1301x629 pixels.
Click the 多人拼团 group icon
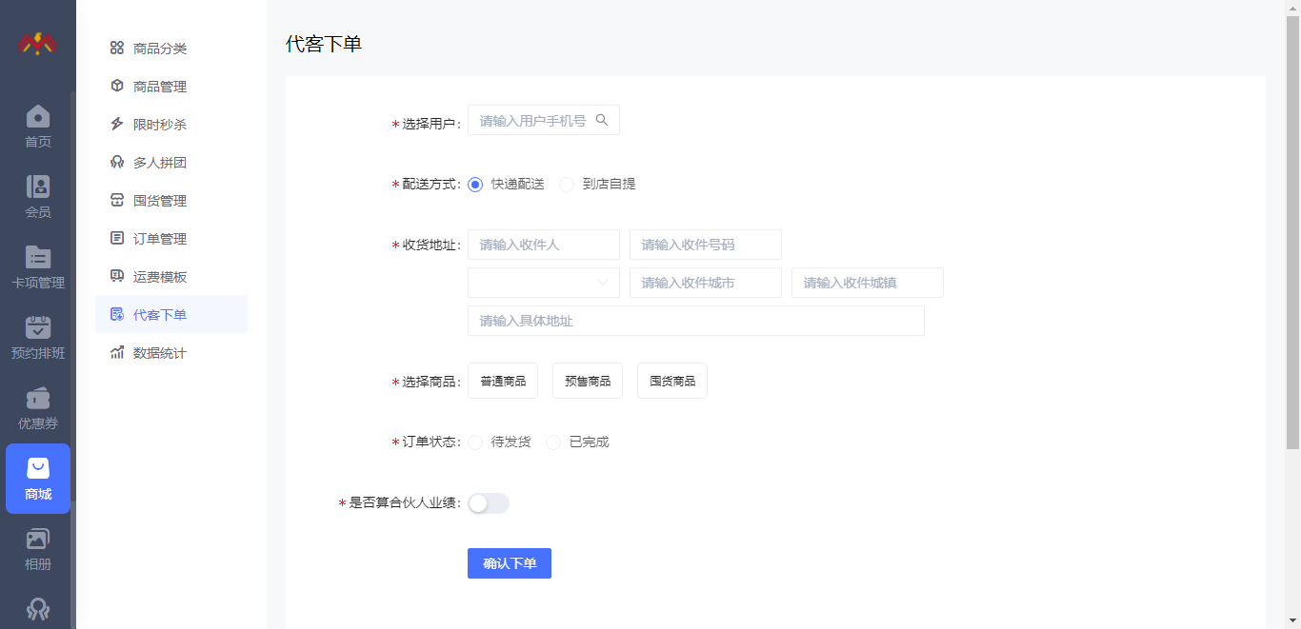[117, 162]
